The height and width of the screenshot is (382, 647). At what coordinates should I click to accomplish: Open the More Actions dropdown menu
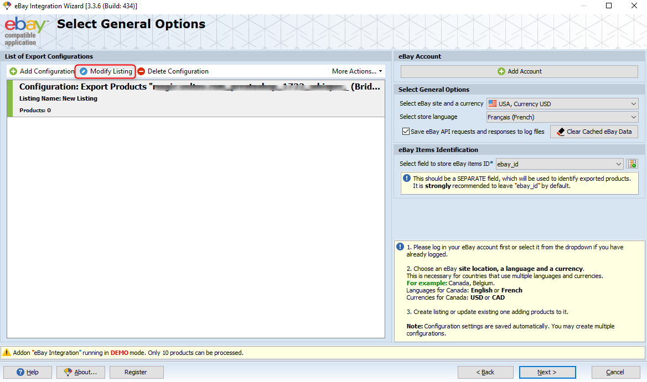point(357,71)
